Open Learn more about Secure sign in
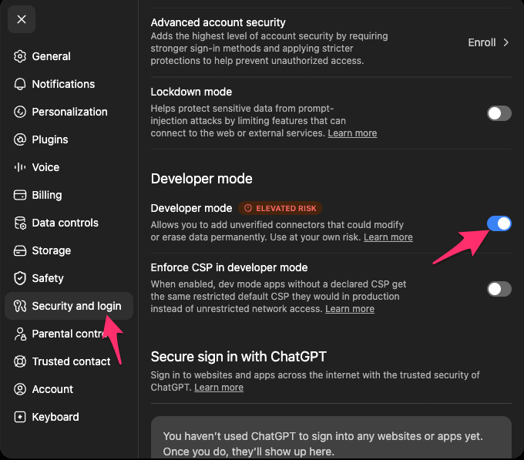The image size is (524, 460). [x=219, y=387]
